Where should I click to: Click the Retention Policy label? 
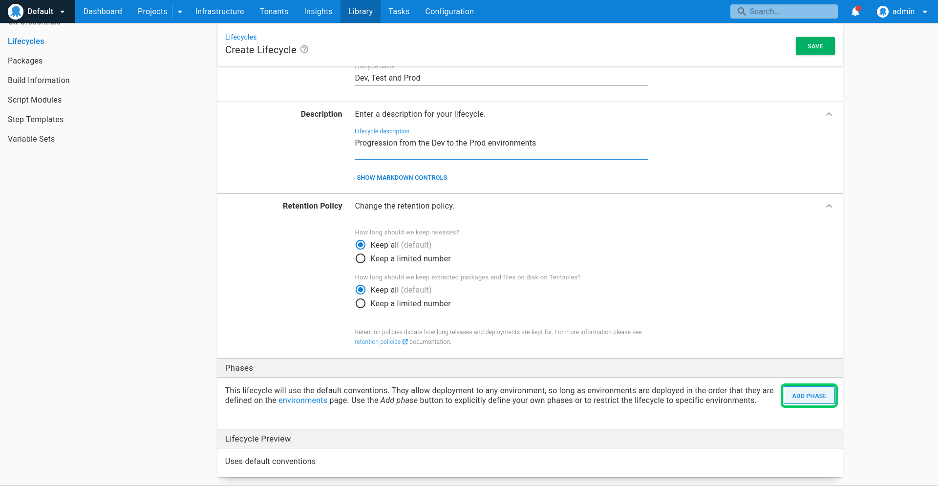(x=312, y=206)
